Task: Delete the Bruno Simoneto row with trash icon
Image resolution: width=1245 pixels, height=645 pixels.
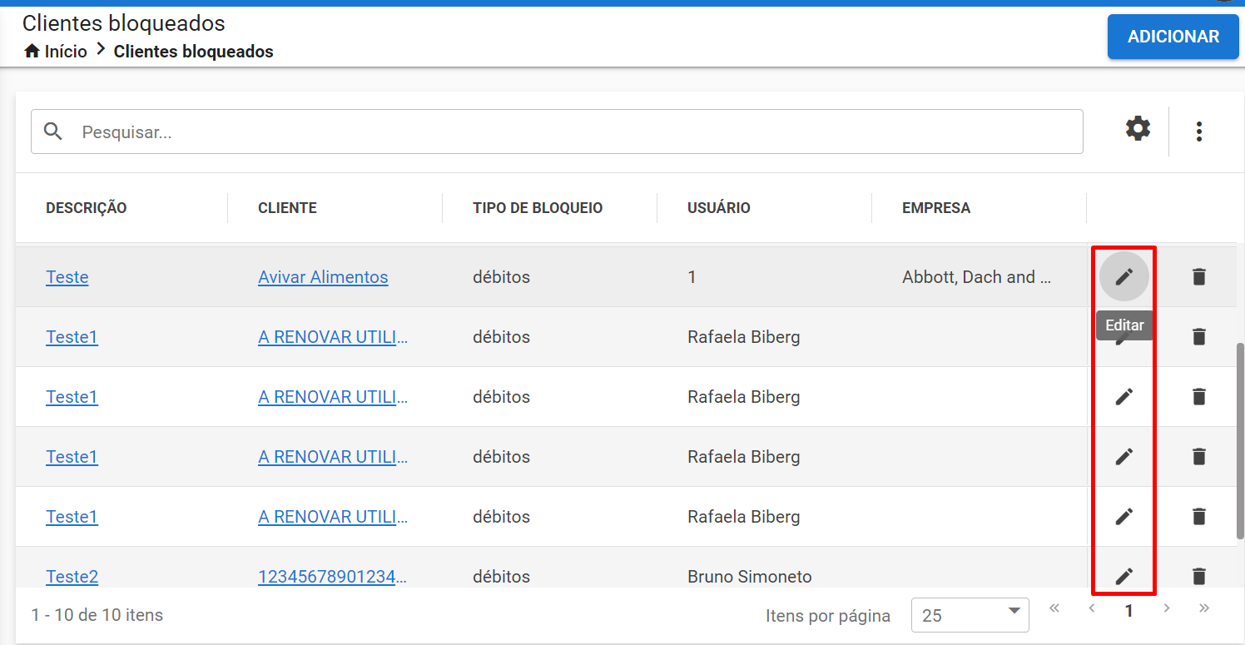Action: tap(1199, 576)
